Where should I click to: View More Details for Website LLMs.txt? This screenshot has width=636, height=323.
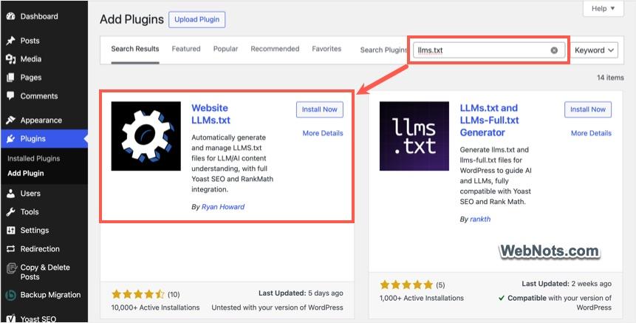pyautogui.click(x=323, y=133)
